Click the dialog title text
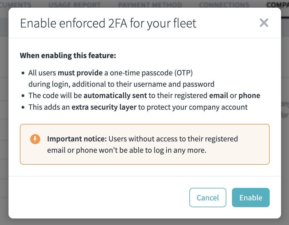Screen dimensions: 289x225 [108, 23]
